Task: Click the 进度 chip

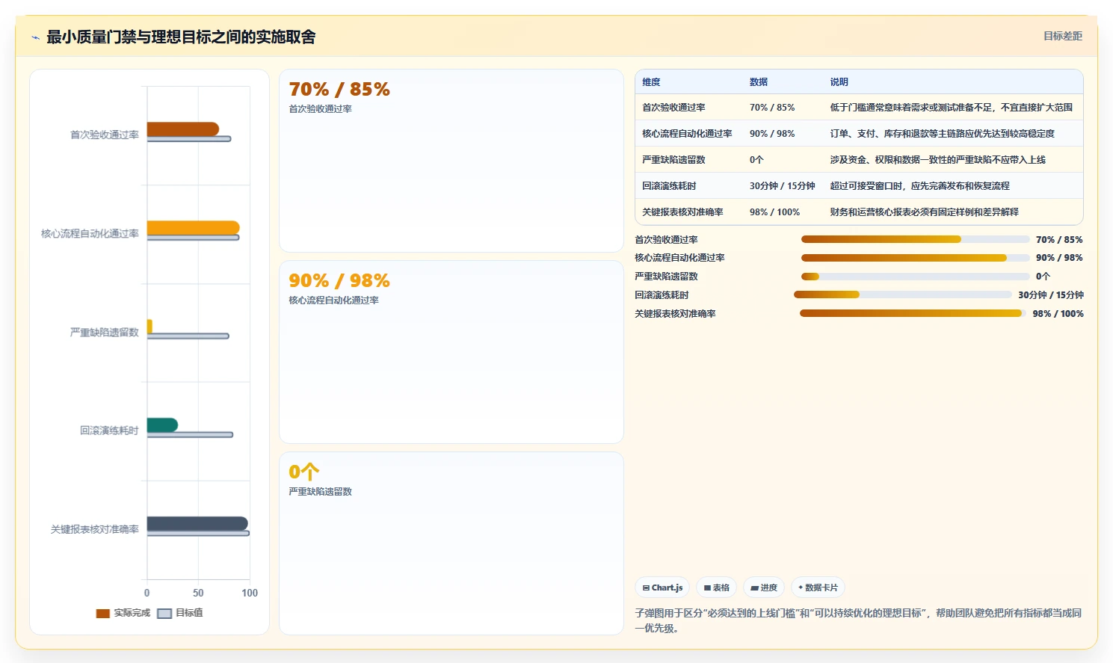Action: (x=764, y=588)
